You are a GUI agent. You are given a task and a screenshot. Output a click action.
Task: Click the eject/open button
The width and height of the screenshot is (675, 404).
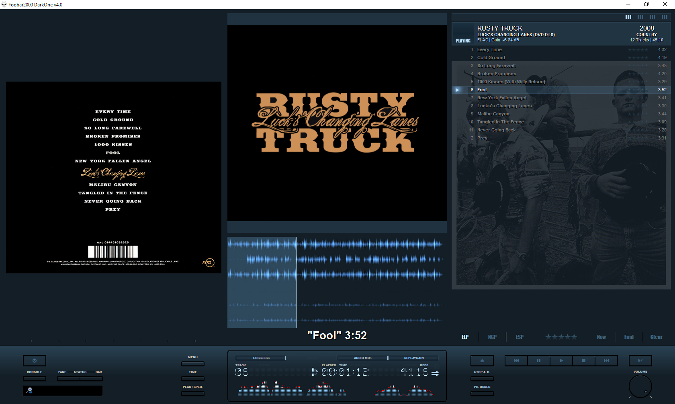tap(482, 361)
